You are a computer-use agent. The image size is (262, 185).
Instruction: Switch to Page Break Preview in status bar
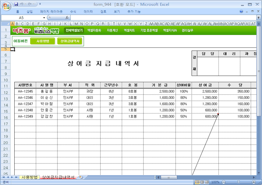[x=207, y=182]
